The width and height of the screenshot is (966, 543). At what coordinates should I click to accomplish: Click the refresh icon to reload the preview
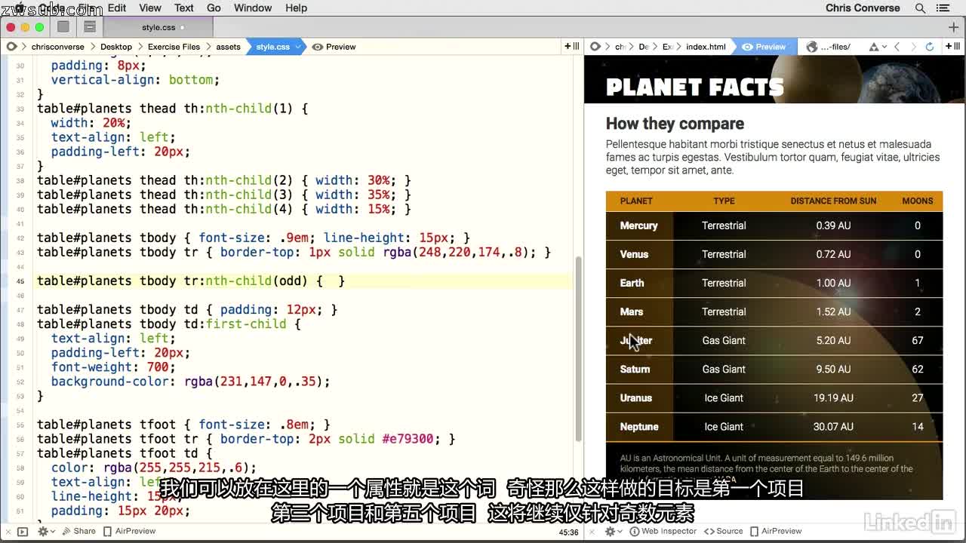[x=930, y=46]
